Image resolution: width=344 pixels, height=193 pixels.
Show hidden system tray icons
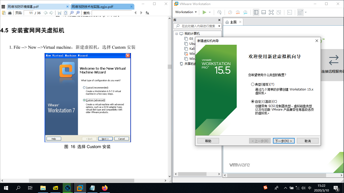click(x=285, y=188)
